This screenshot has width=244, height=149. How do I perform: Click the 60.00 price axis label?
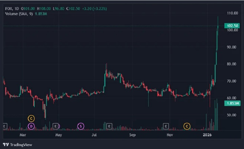click(231, 98)
